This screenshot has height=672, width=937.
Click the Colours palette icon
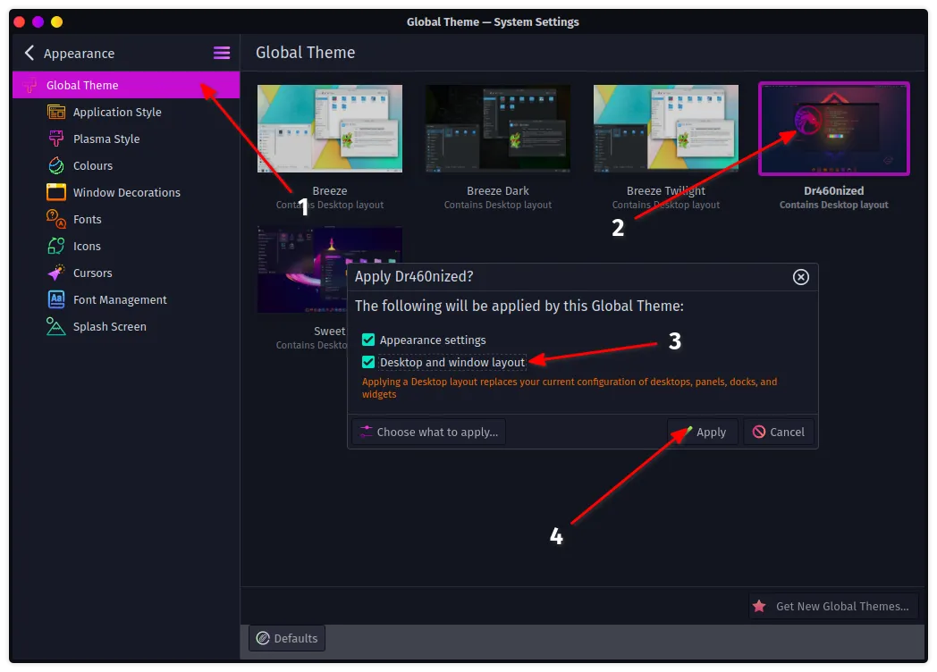point(56,165)
